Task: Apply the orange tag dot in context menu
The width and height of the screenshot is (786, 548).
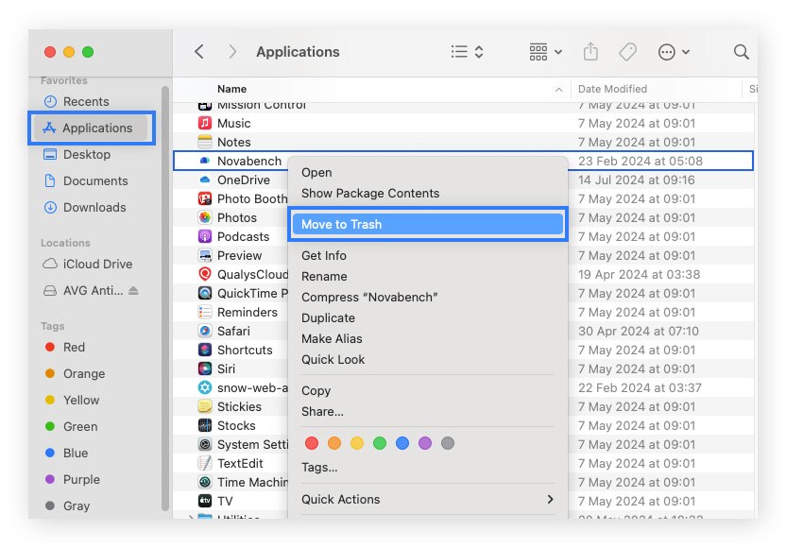Action: click(x=333, y=443)
